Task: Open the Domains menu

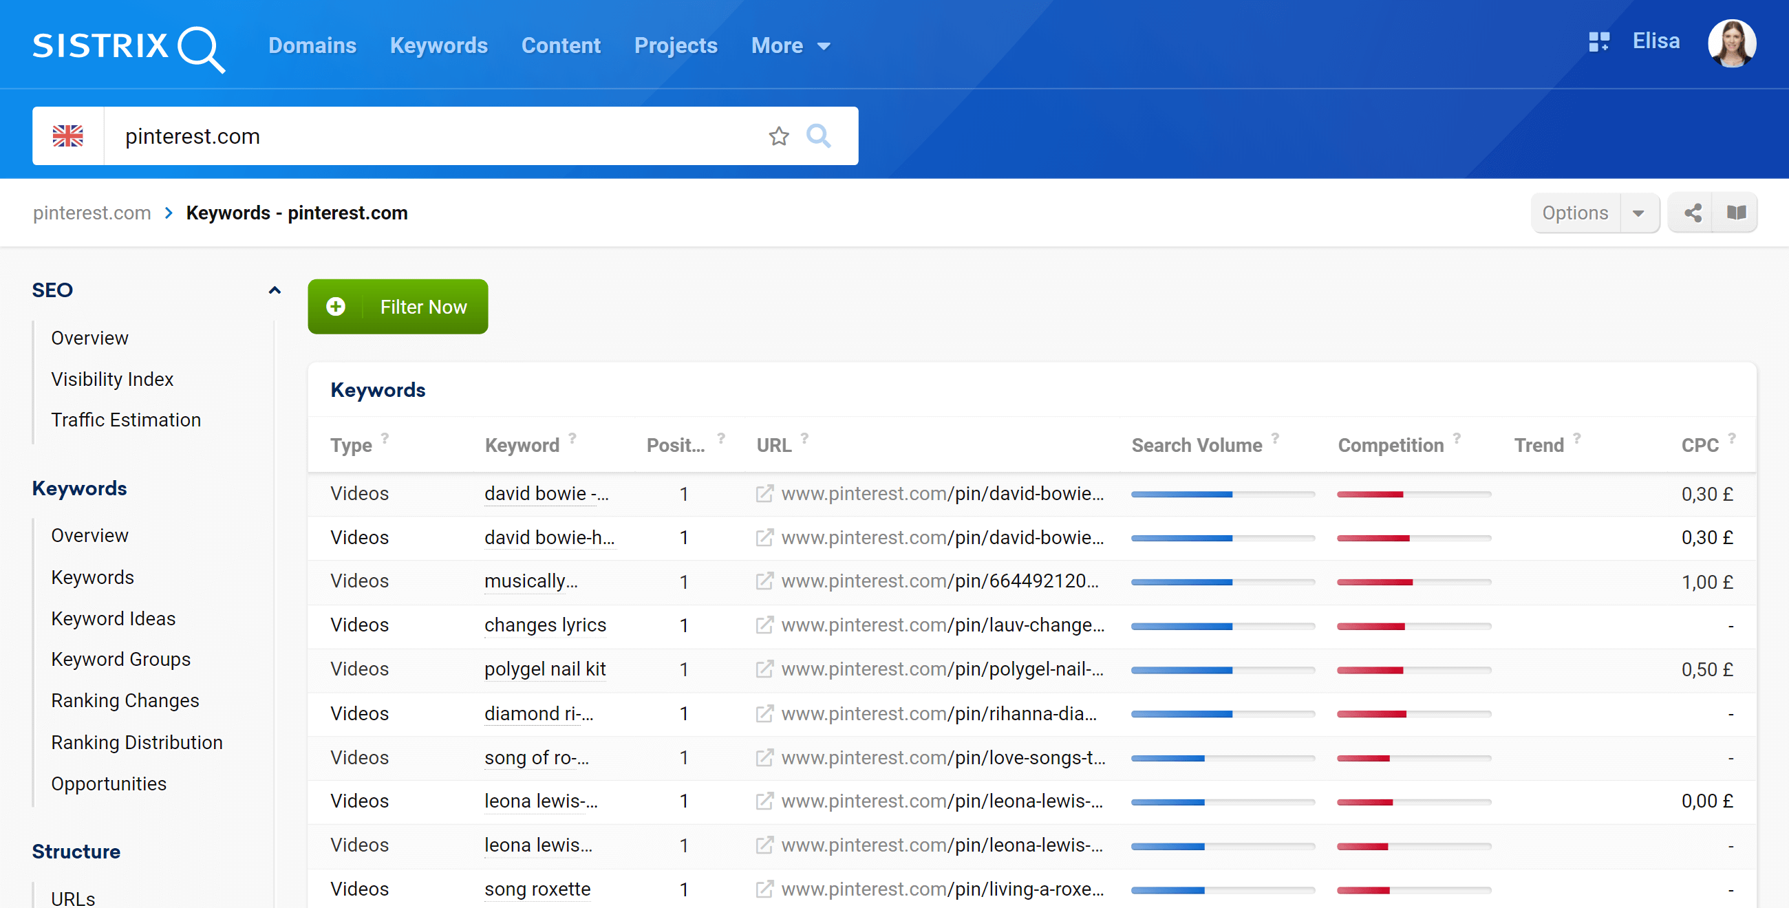Action: pyautogui.click(x=312, y=46)
